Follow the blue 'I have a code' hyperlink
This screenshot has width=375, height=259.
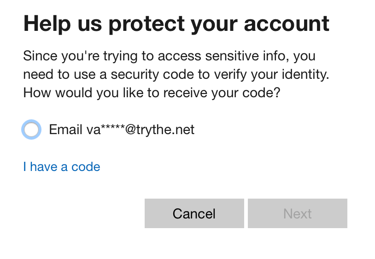point(62,166)
